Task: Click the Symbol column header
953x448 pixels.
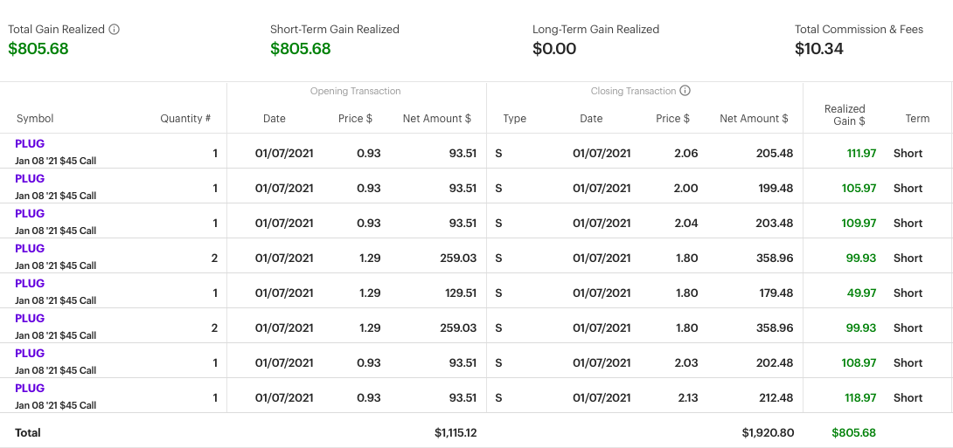Action: (35, 119)
